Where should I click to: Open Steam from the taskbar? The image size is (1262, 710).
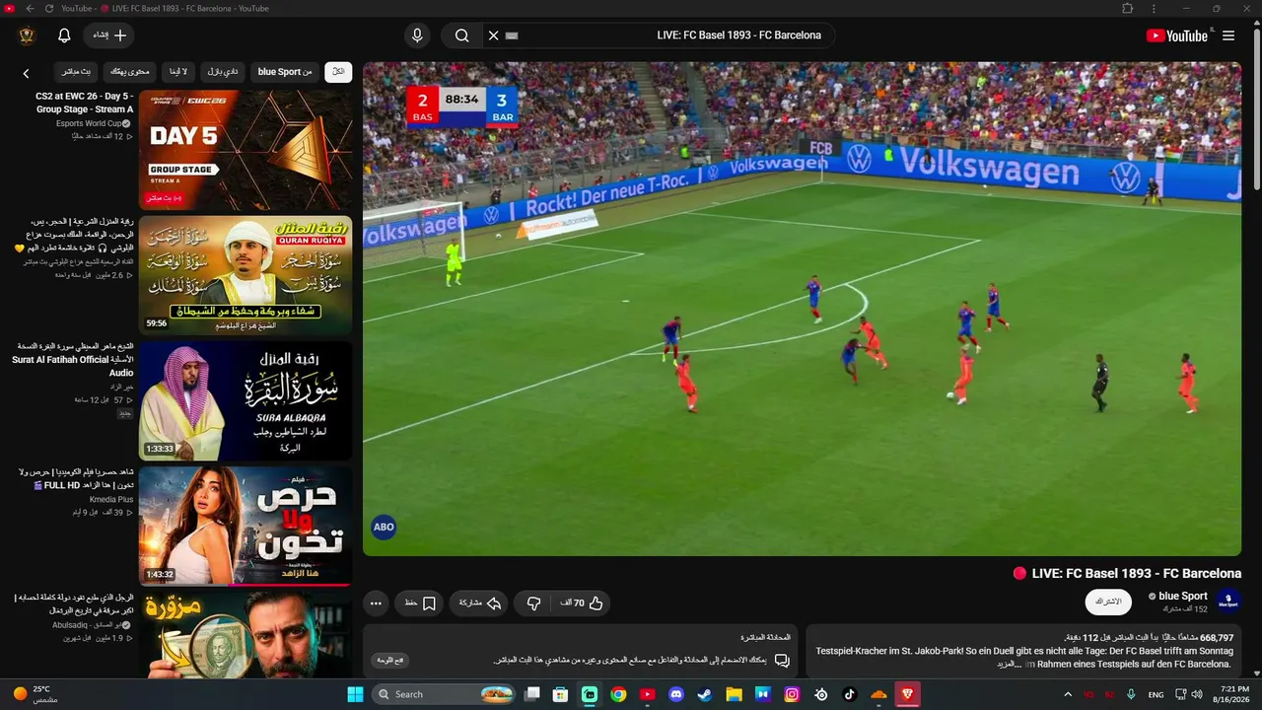click(704, 694)
